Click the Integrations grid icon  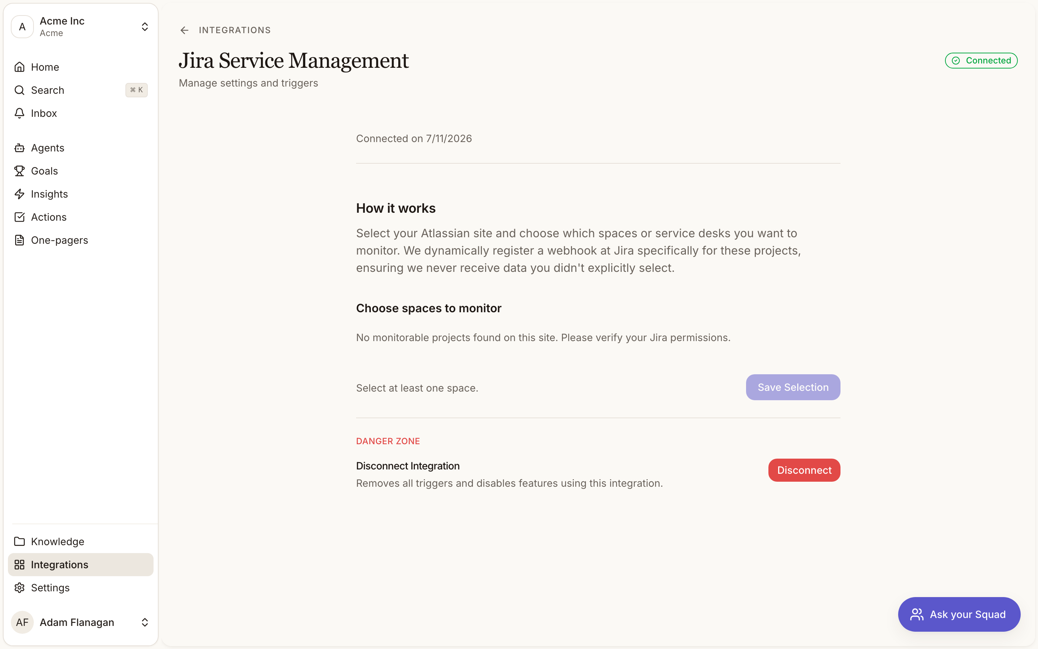tap(19, 565)
